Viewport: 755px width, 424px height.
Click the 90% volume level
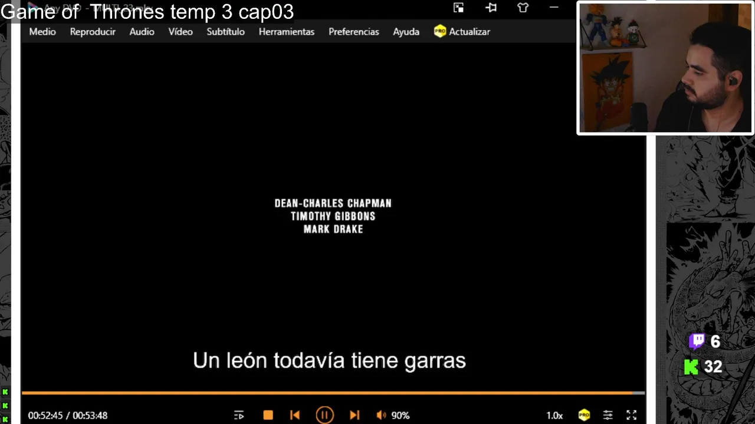pos(400,415)
